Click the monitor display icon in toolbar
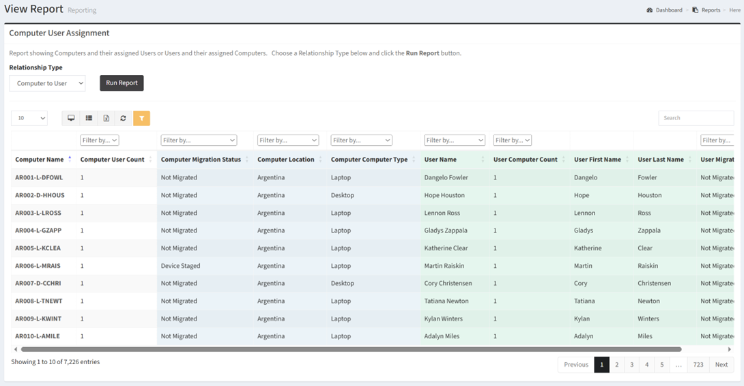This screenshot has height=386, width=744. [71, 118]
